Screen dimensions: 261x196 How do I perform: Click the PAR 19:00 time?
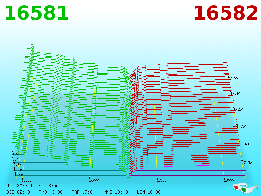[x=84, y=192]
